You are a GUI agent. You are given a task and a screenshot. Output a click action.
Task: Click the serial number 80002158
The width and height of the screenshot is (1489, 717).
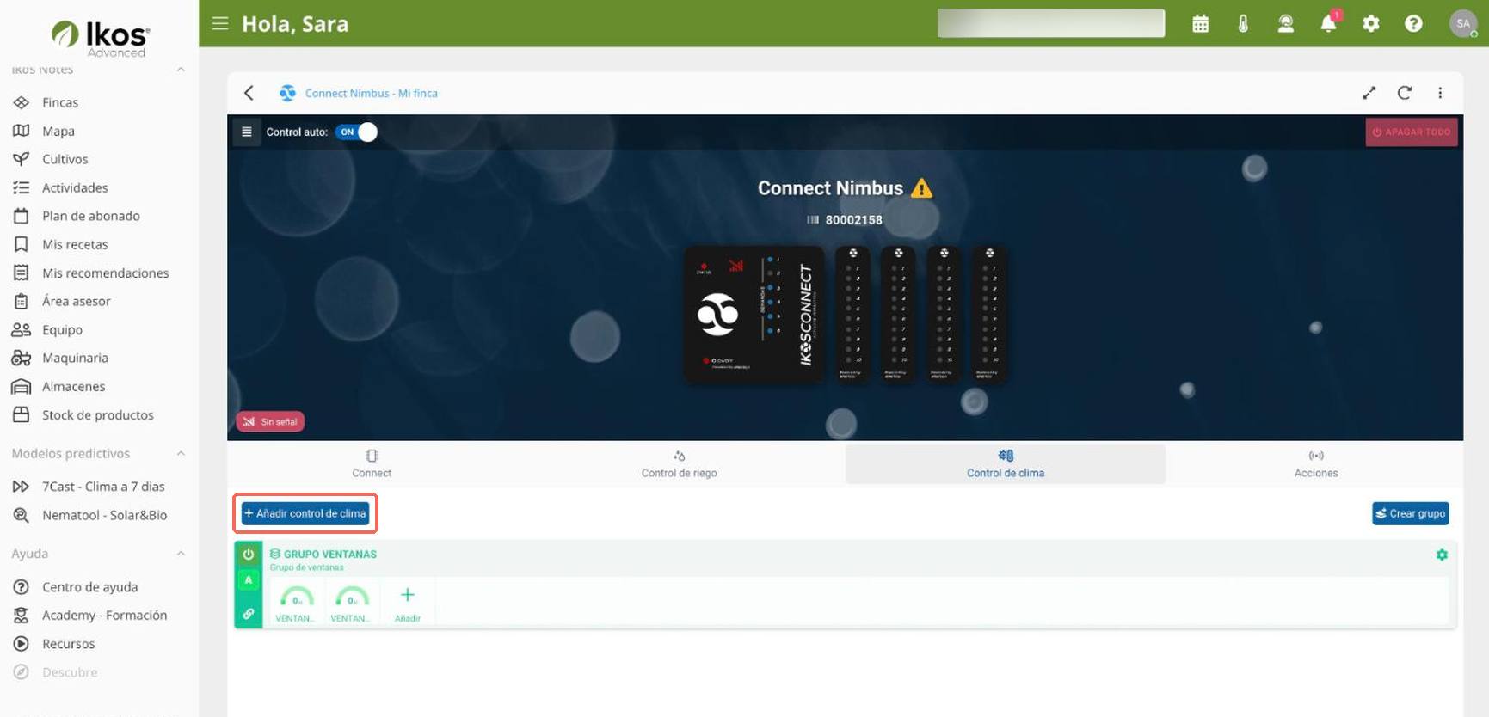pyautogui.click(x=853, y=220)
